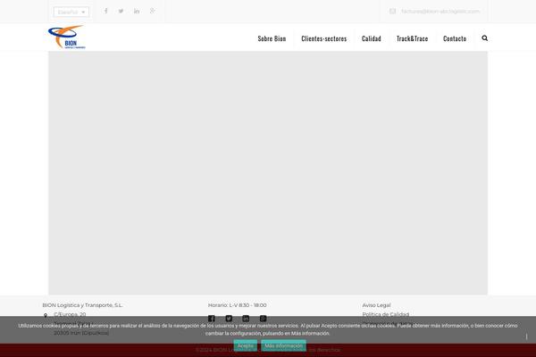Click 'Horario: L-V 8:30 - 18:00' text
The image size is (536, 357).
coord(238,305)
